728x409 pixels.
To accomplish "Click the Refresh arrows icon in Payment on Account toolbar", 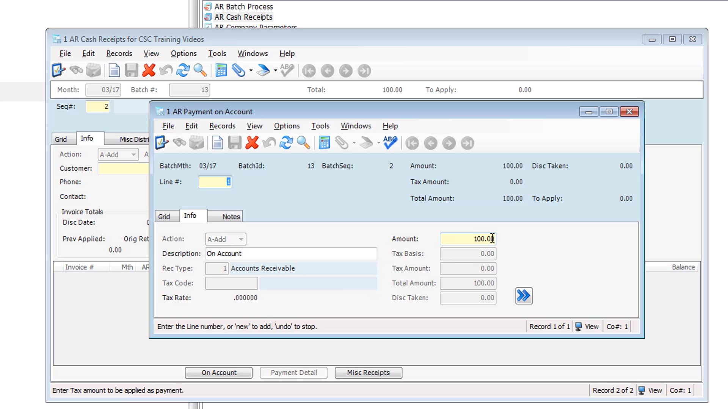I will (286, 143).
